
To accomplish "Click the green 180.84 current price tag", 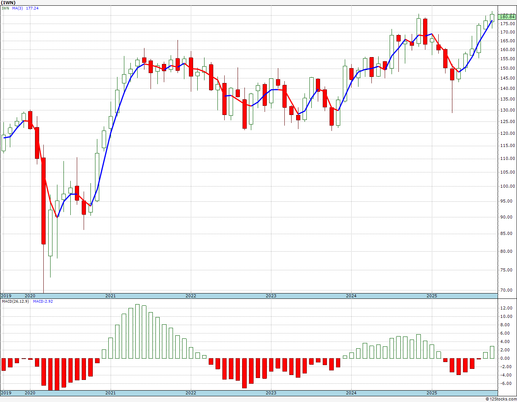I will point(507,17).
